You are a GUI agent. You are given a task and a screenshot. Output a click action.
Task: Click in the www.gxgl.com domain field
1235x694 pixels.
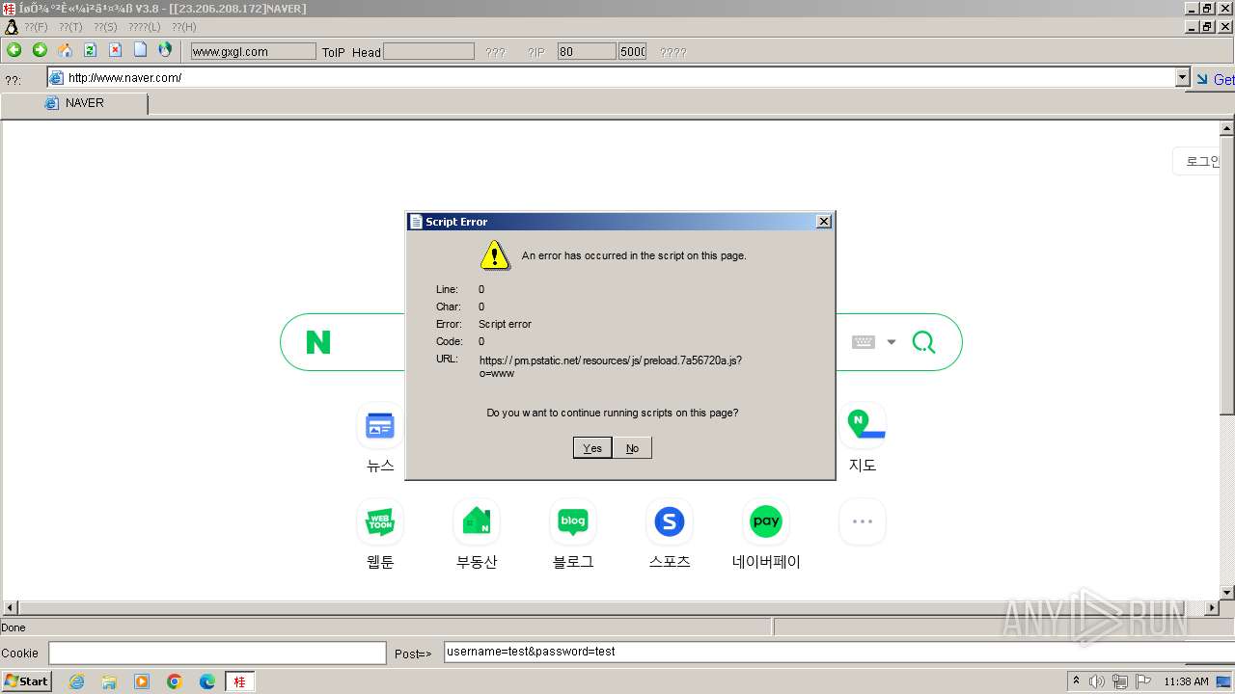253,51
